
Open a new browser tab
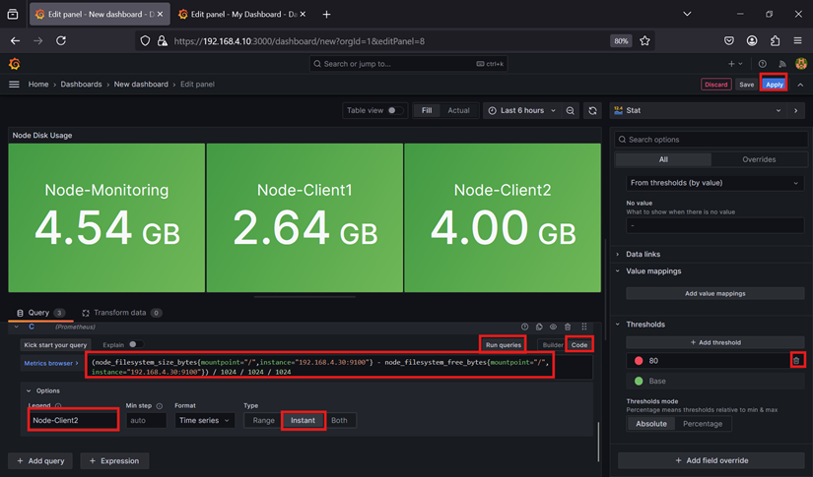(x=326, y=15)
